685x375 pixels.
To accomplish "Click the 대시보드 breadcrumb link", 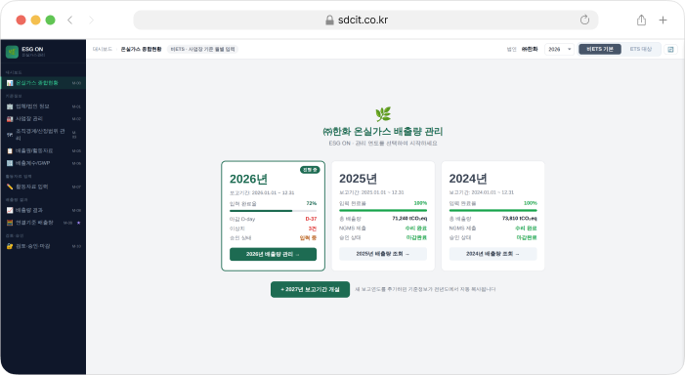I will pos(103,50).
